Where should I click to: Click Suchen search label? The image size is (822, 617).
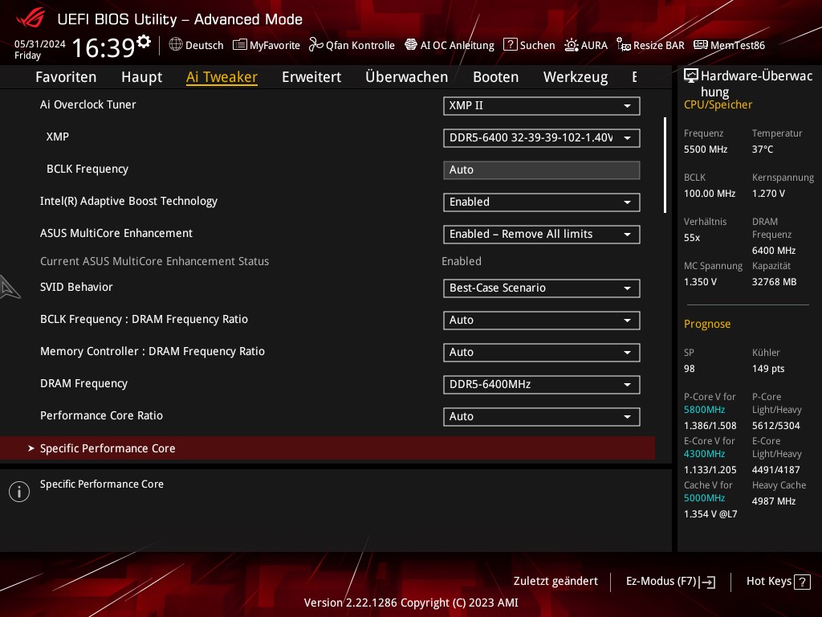[x=537, y=46]
